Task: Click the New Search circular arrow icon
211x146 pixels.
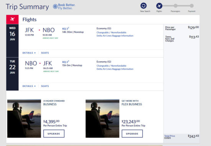Action: pos(143,6)
